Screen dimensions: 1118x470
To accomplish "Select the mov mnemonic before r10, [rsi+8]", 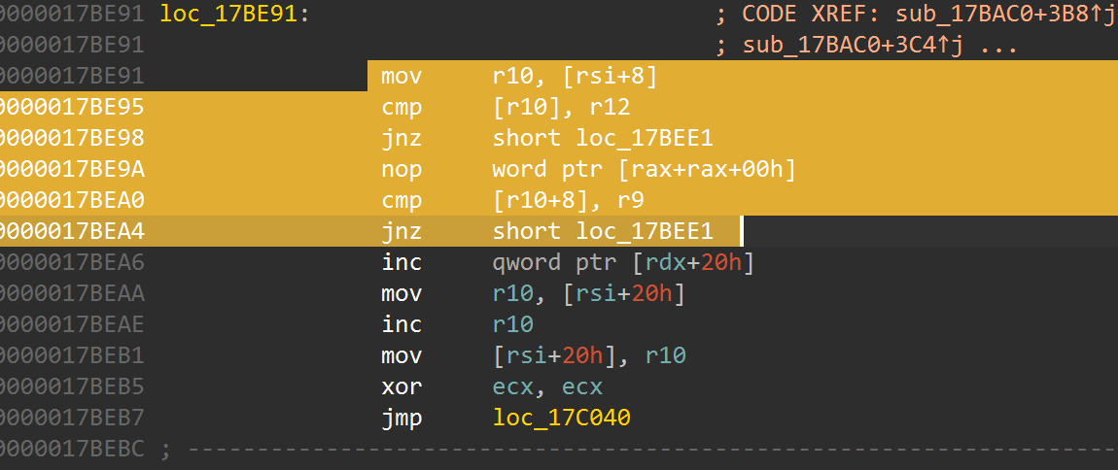I will click(402, 76).
